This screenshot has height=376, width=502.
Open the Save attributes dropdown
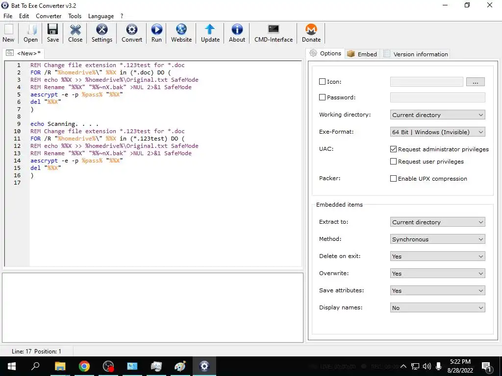437,290
